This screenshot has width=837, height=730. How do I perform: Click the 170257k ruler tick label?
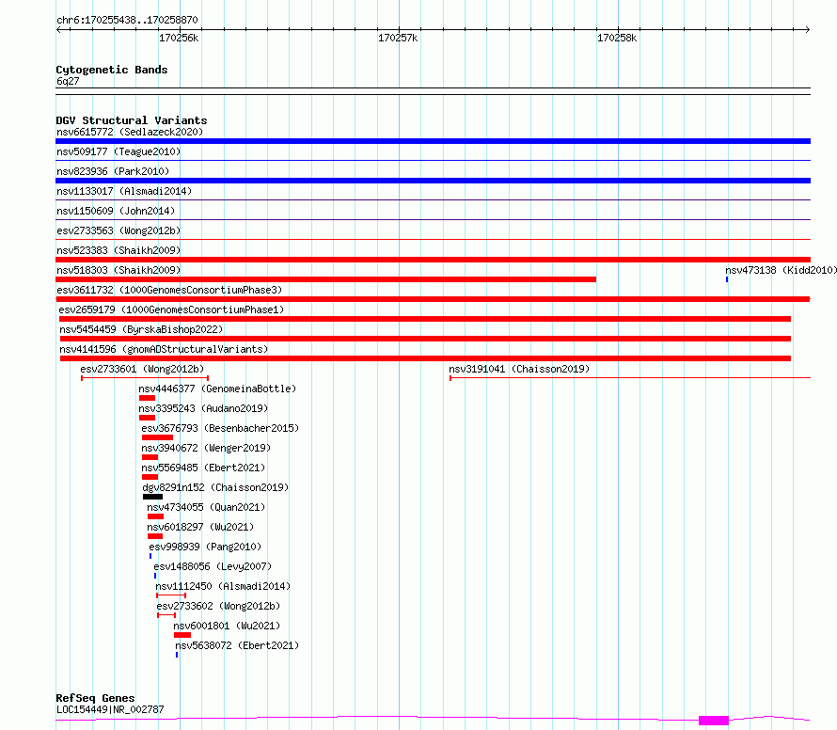[x=398, y=38]
